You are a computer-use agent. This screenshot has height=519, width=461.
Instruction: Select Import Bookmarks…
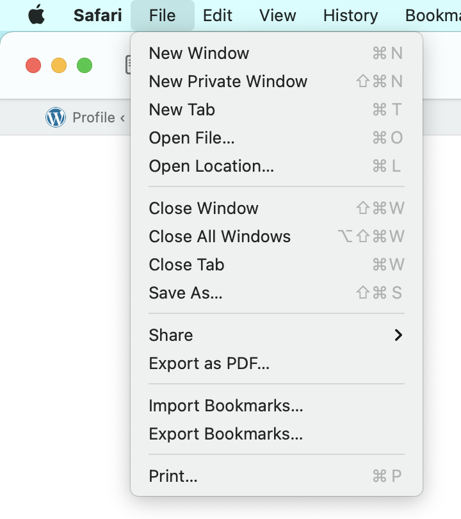click(277, 406)
